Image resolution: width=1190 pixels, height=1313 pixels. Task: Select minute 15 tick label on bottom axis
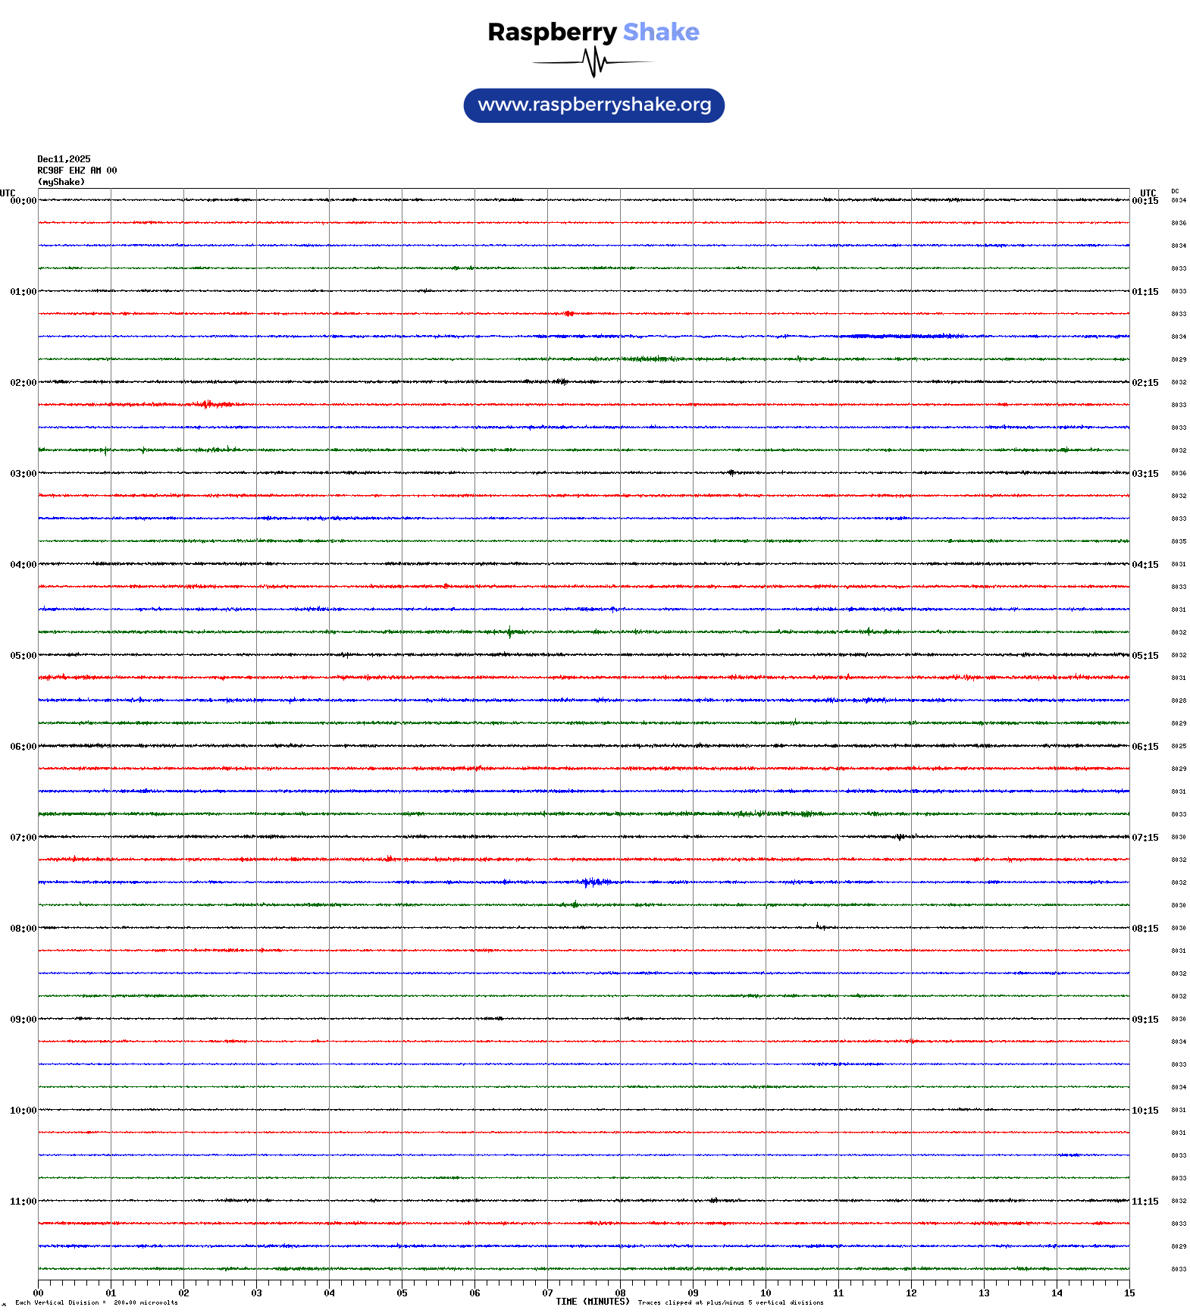tap(1129, 1293)
